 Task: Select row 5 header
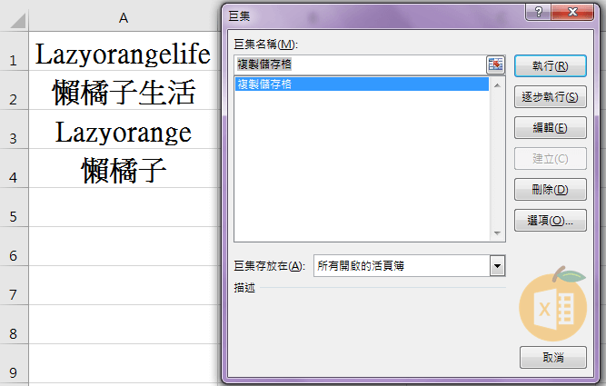click(x=13, y=215)
